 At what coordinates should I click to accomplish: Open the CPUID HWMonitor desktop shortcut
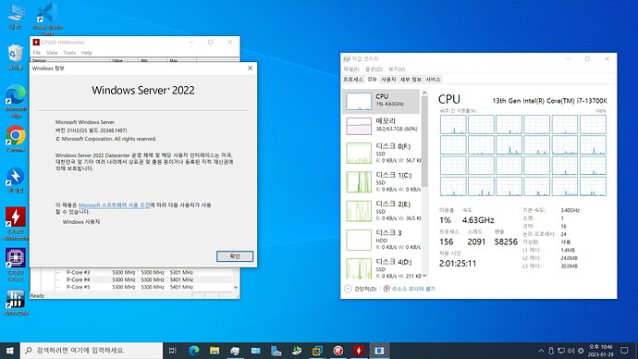click(x=16, y=224)
